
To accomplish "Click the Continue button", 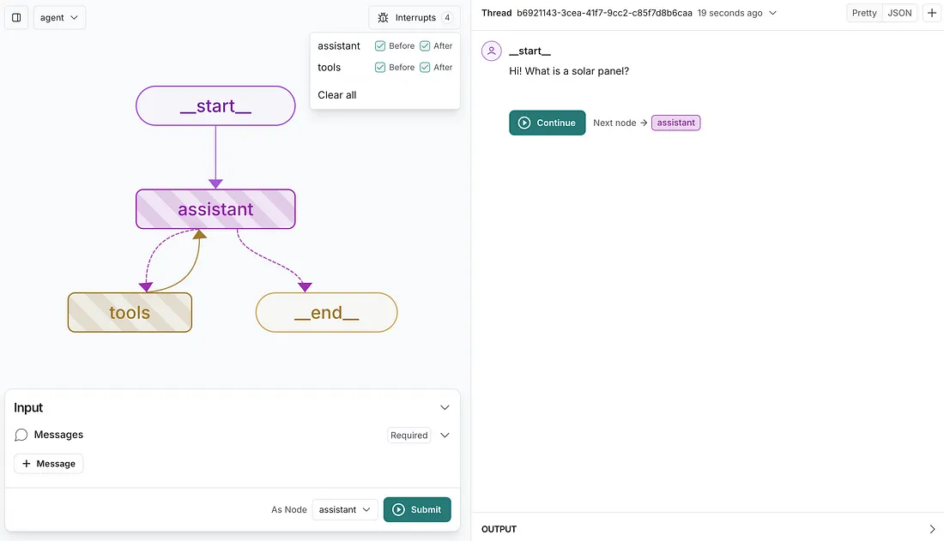I will coord(547,123).
